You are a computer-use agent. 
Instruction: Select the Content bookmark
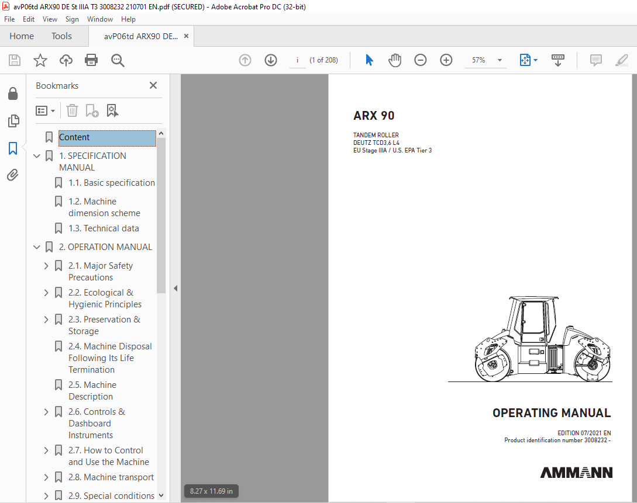pos(107,137)
